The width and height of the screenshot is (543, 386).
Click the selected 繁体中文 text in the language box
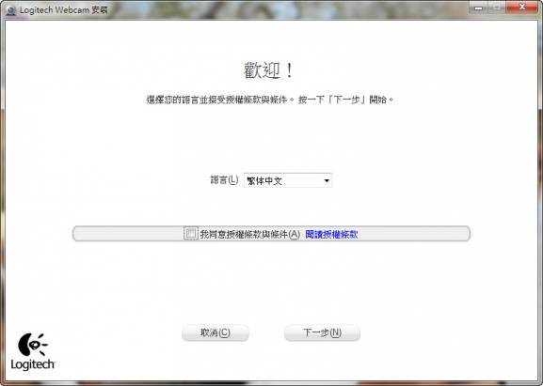264,180
